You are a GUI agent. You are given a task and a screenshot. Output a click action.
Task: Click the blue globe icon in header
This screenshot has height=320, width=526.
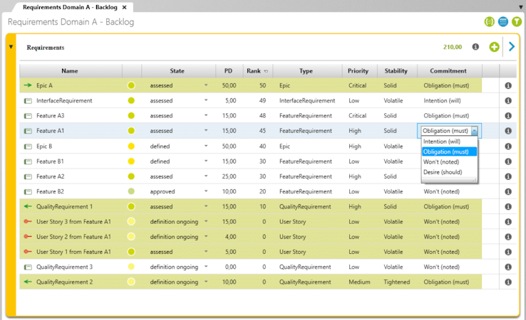click(x=503, y=22)
